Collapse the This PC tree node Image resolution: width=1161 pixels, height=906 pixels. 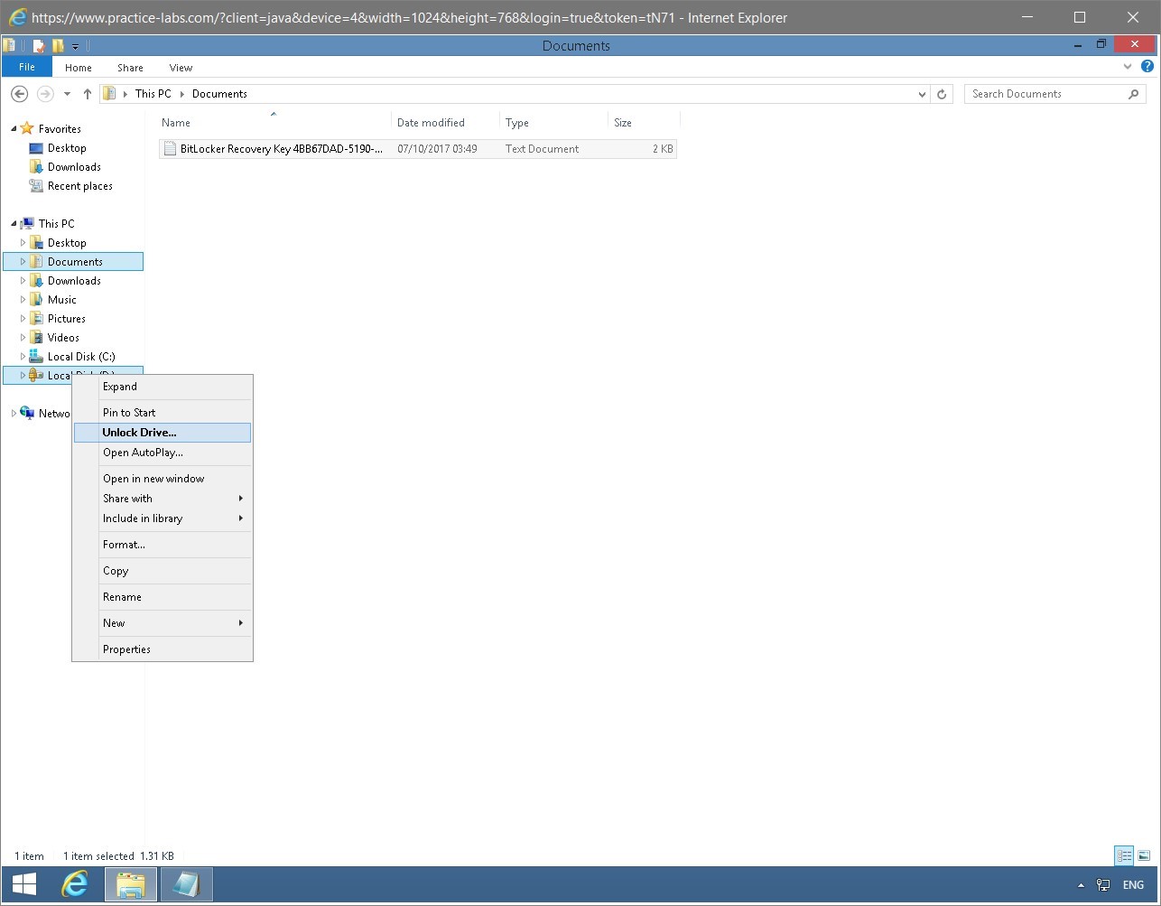click(13, 223)
